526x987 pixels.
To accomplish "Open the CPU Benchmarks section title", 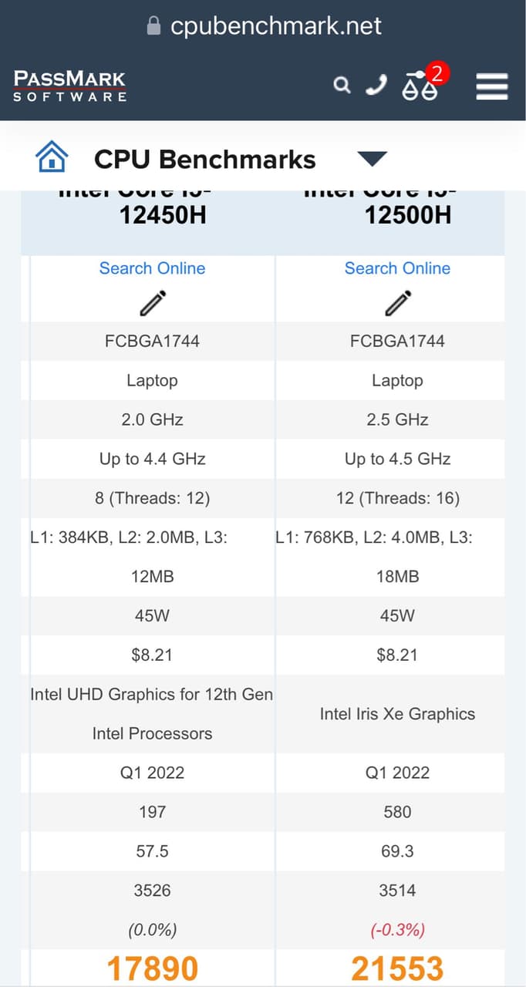I will point(204,160).
